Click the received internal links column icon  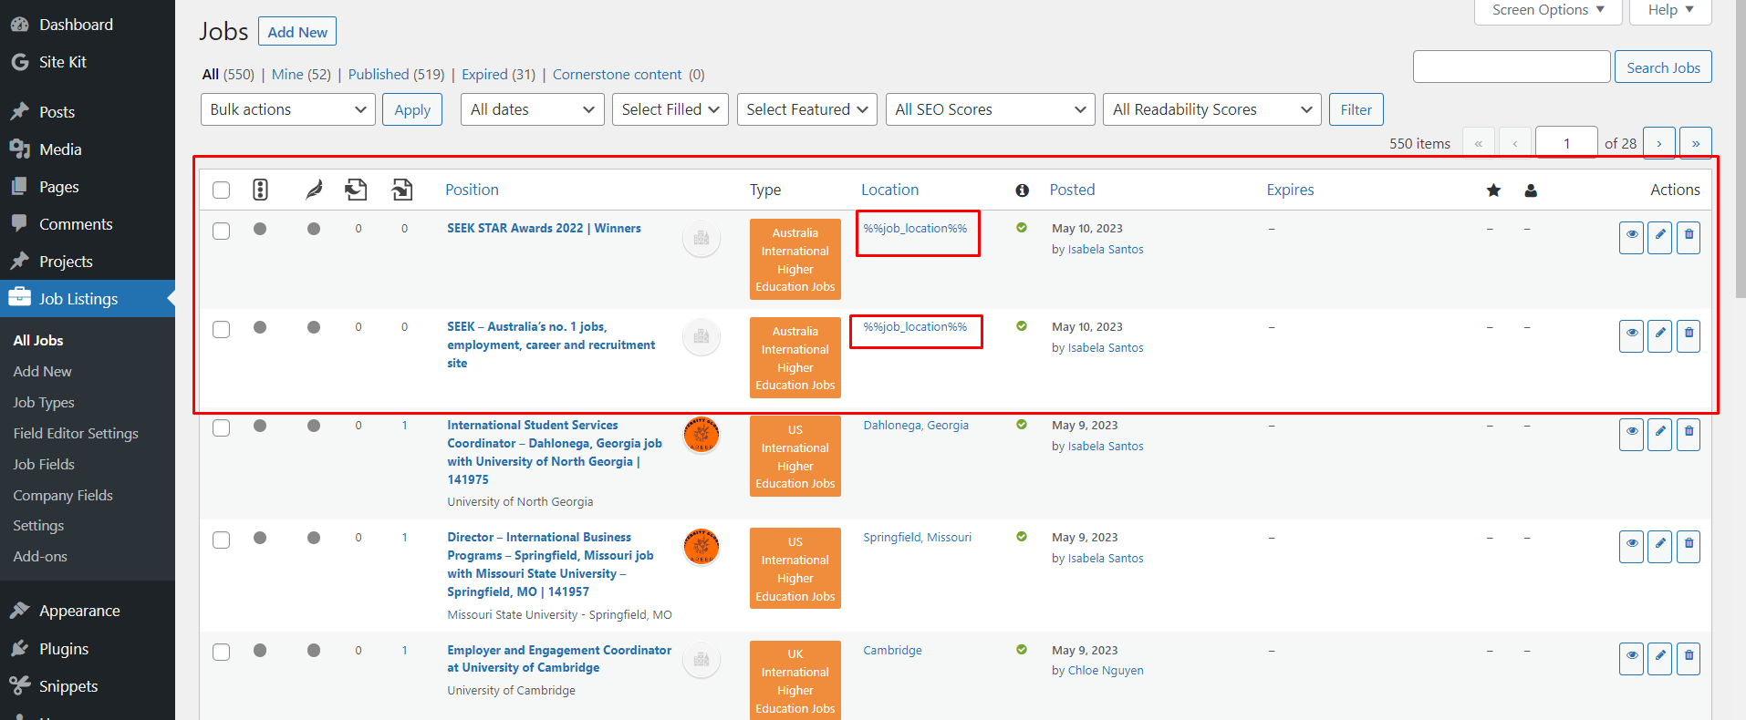pyautogui.click(x=402, y=190)
